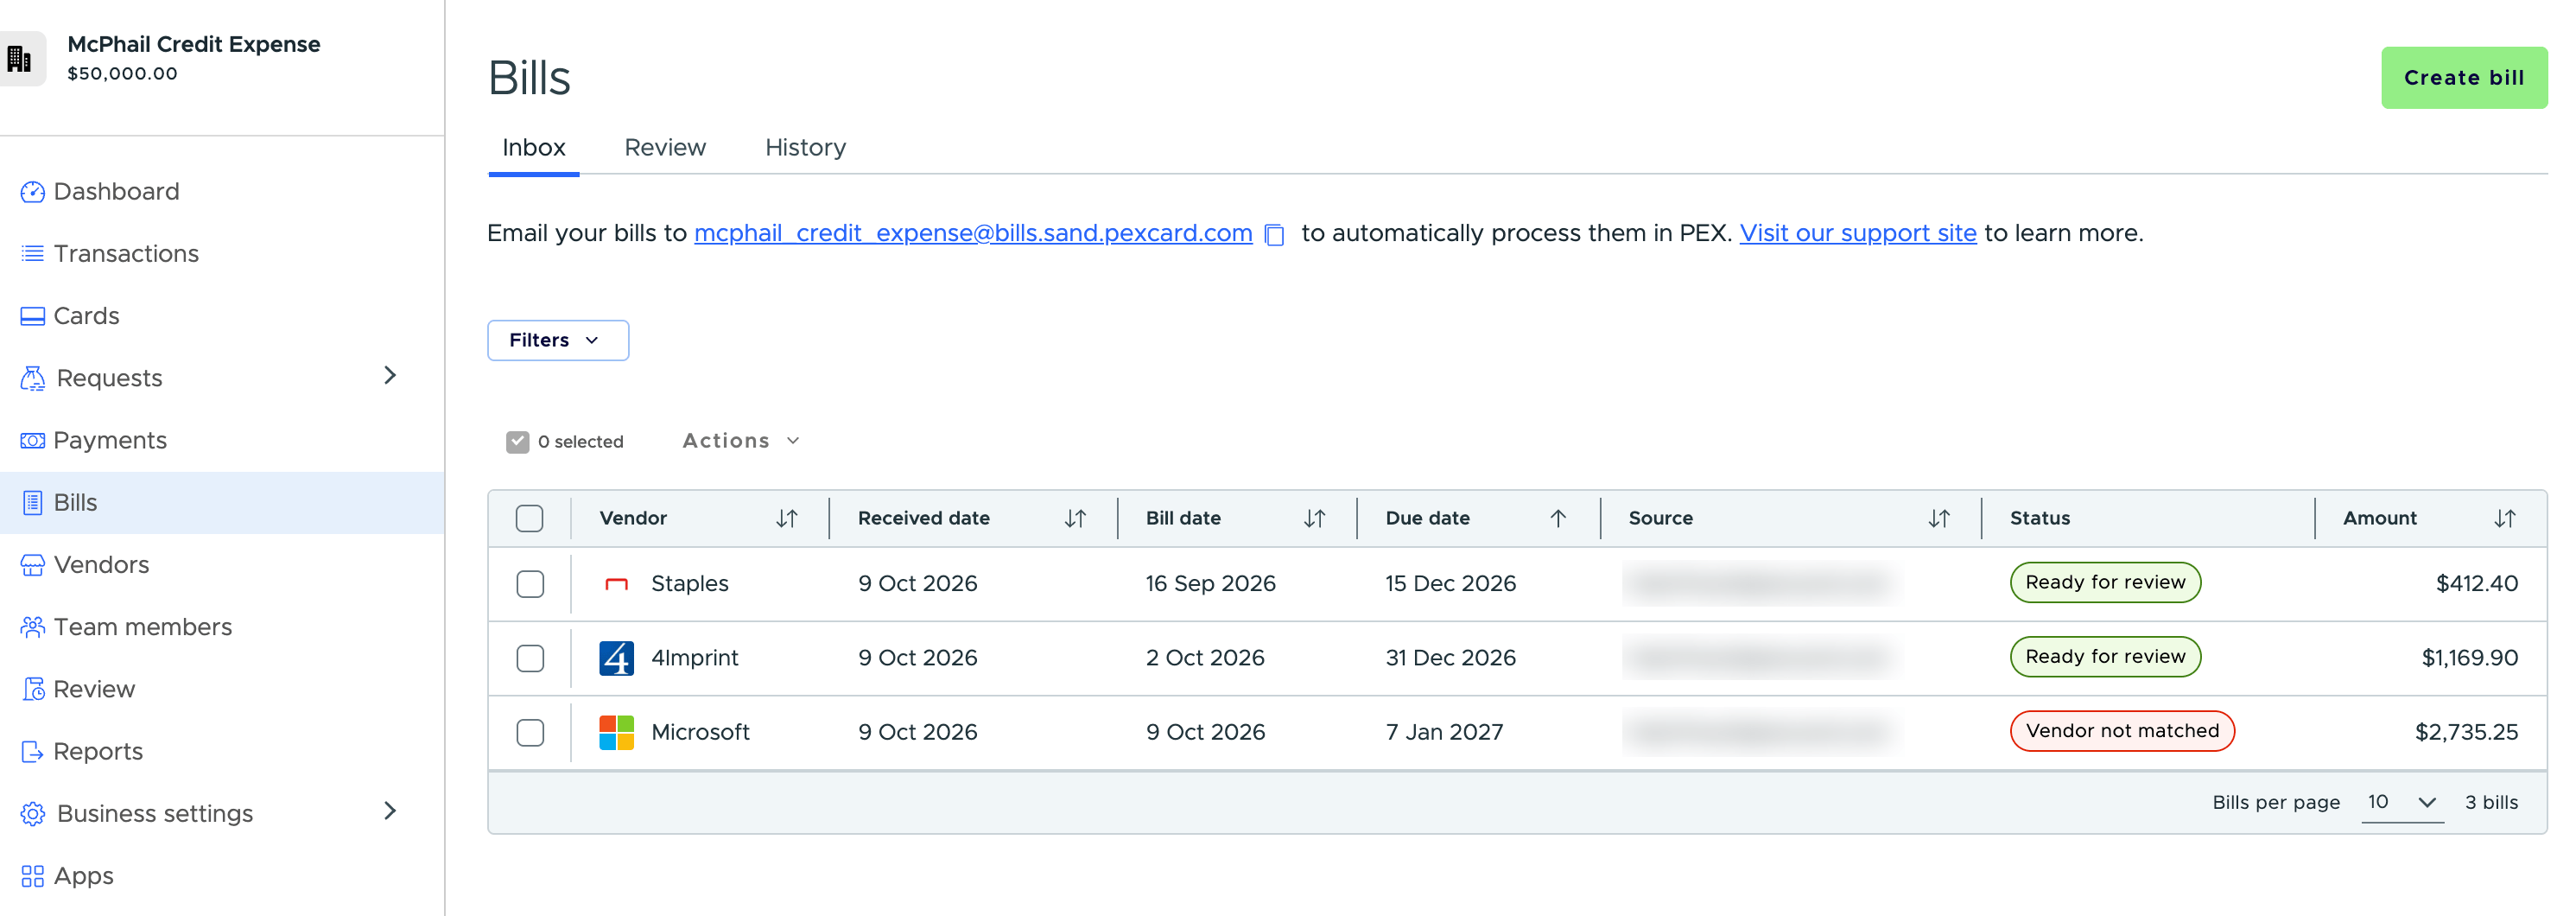2576x916 pixels.
Task: Select the Inbox tab
Action: click(533, 147)
